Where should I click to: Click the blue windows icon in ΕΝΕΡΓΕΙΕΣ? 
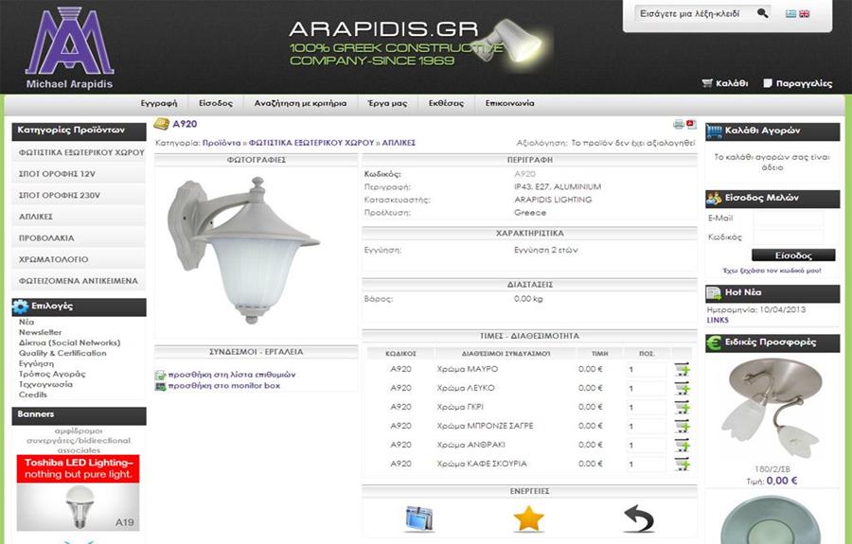(419, 518)
